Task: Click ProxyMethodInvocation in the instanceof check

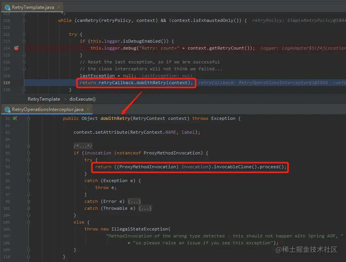Action: (172, 153)
